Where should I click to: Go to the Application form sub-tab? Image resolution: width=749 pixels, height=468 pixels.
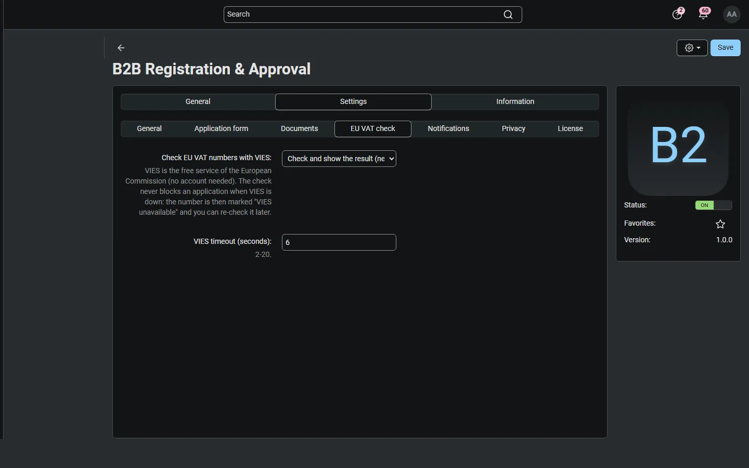[221, 129]
